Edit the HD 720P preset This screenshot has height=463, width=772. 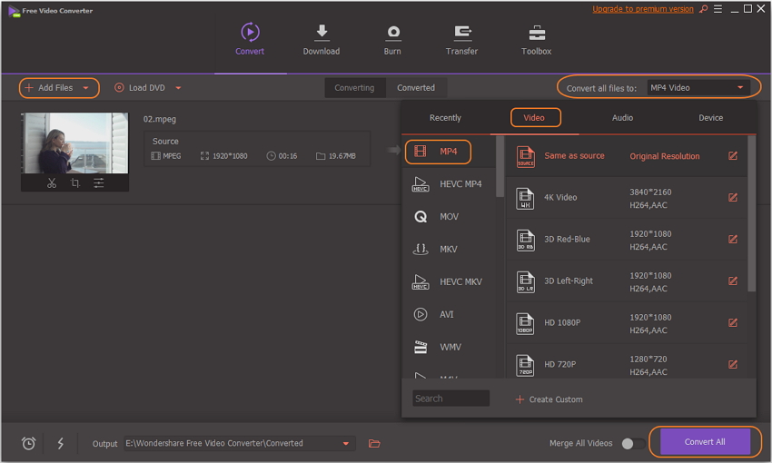coord(733,365)
